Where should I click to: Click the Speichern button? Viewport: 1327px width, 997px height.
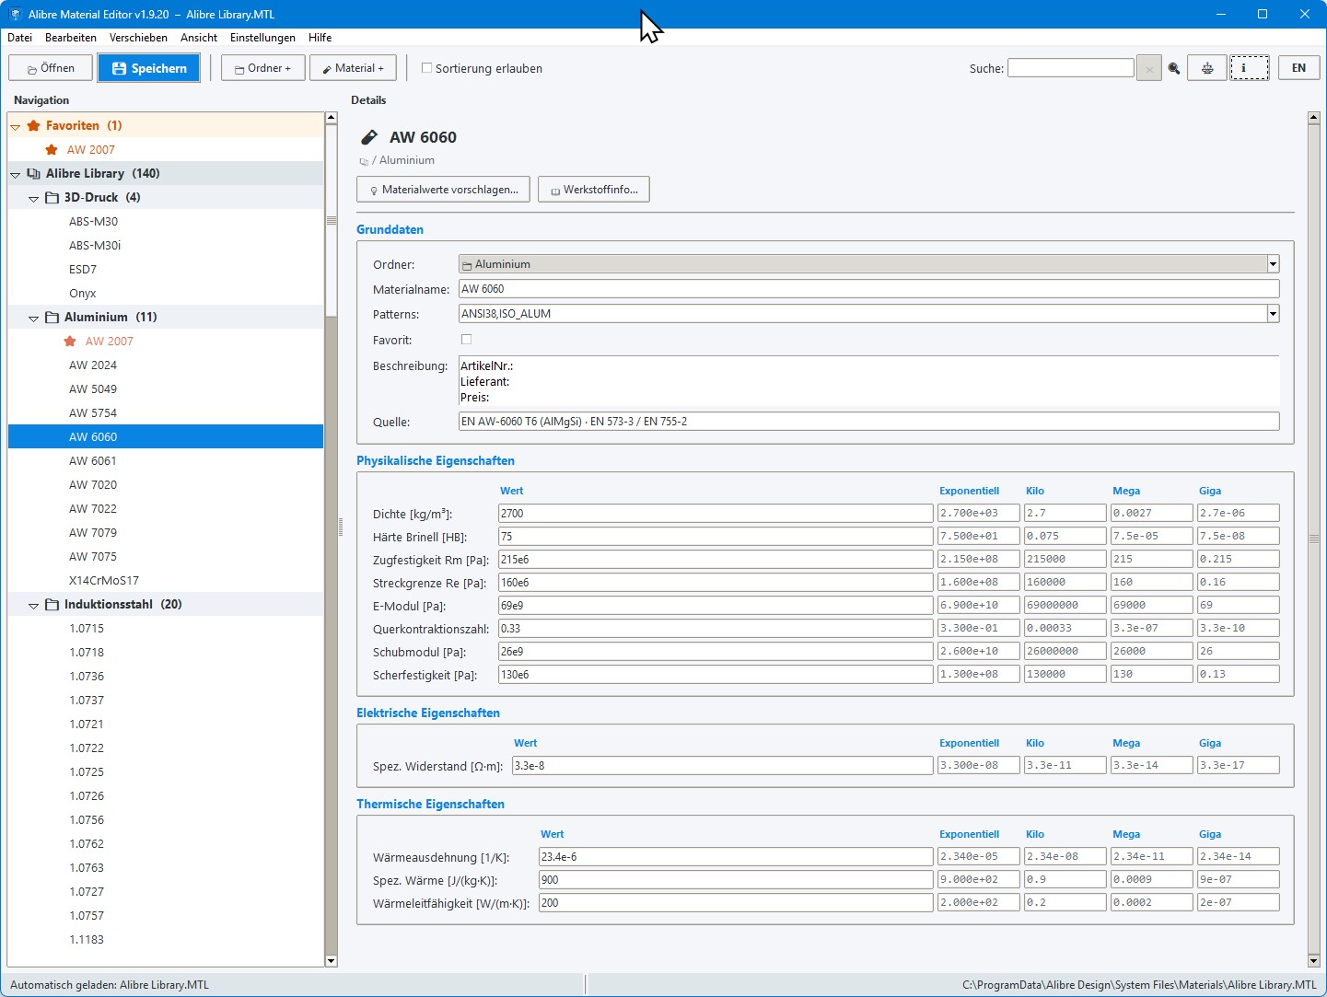point(149,68)
